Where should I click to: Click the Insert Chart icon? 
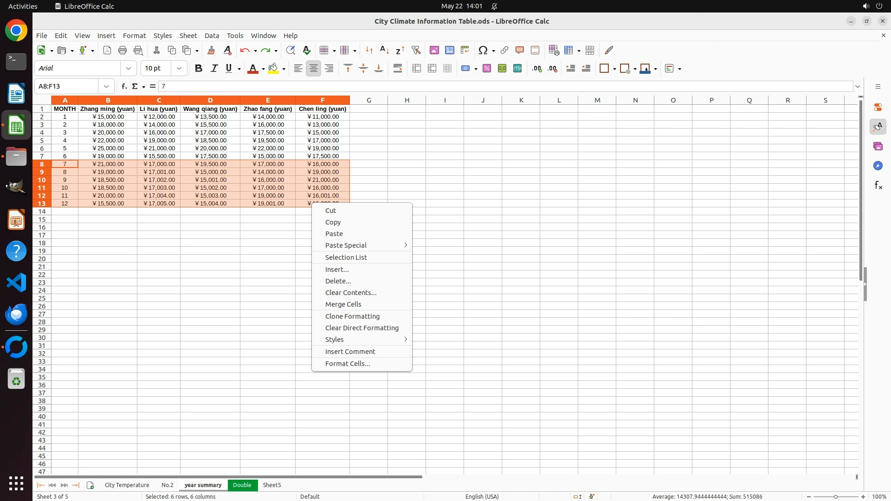tap(449, 50)
